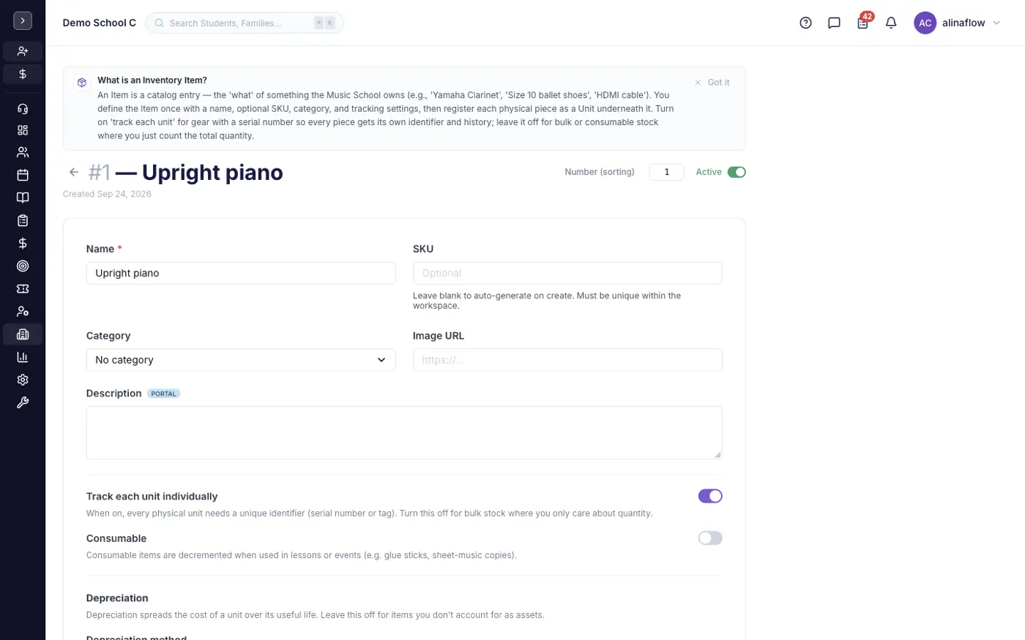Click the Upright piano page heading
Viewport: 1025px width, 640px height.
pyautogui.click(x=212, y=172)
